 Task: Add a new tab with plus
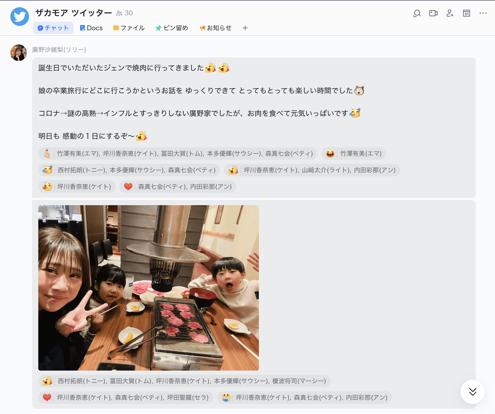[245, 28]
